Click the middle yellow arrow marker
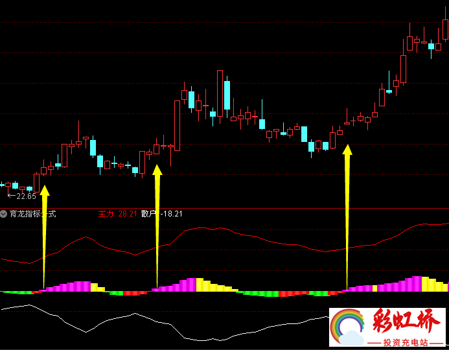The width and height of the screenshot is (449, 350). click(x=157, y=227)
